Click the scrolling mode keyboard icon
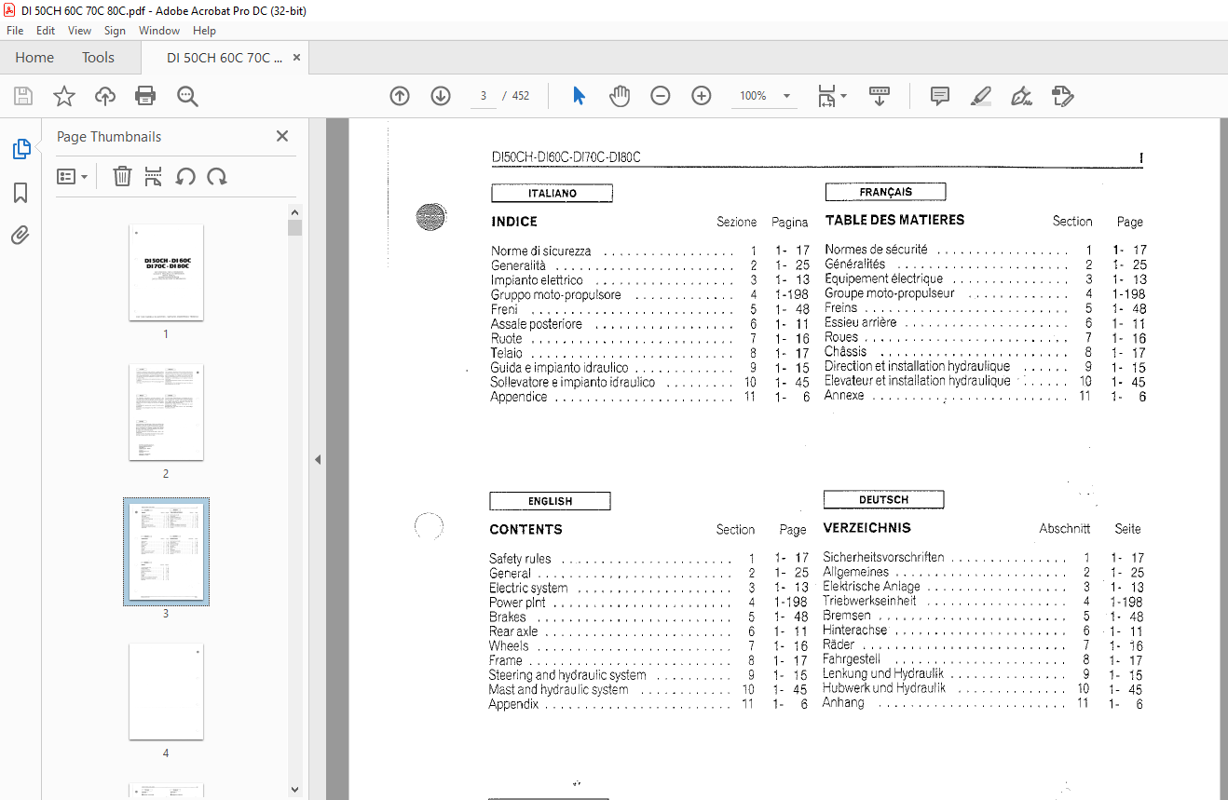Image resolution: width=1228 pixels, height=800 pixels. 880,96
